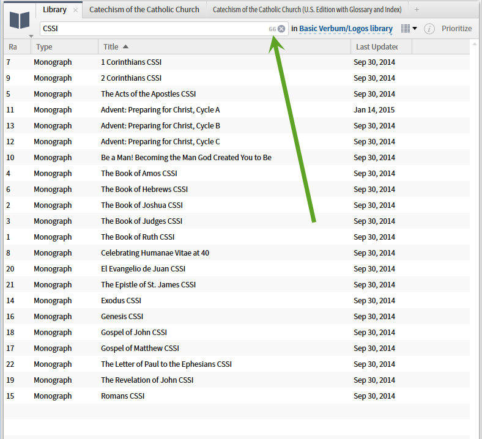482x439 pixels.
Task: Click Monograph type in Romans CSSI row
Action: pos(53,396)
